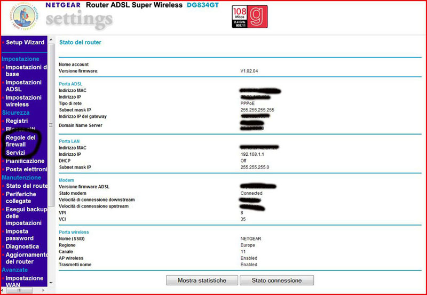Click the sidebar scroll up arrow
This screenshot has height=295, width=427.
click(51, 40)
